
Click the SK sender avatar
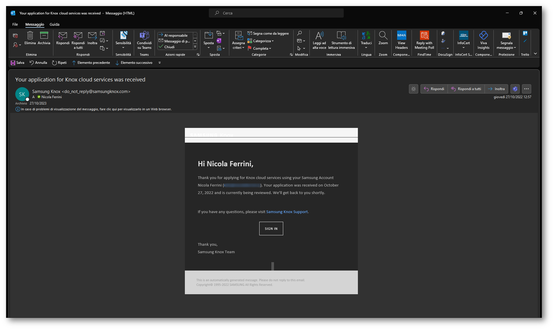tap(22, 94)
